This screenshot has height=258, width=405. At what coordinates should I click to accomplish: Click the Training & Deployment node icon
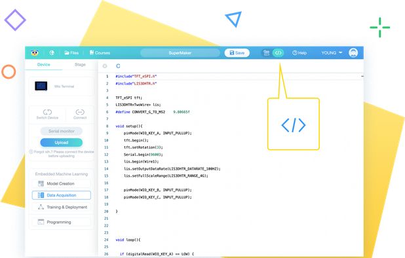pos(41,207)
